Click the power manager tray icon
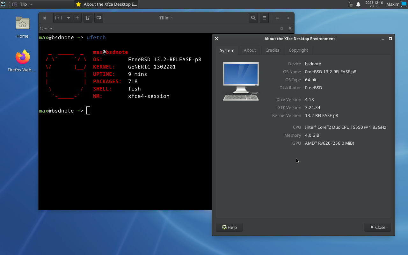Screen dimensions: 408x255 tap(351, 4)
